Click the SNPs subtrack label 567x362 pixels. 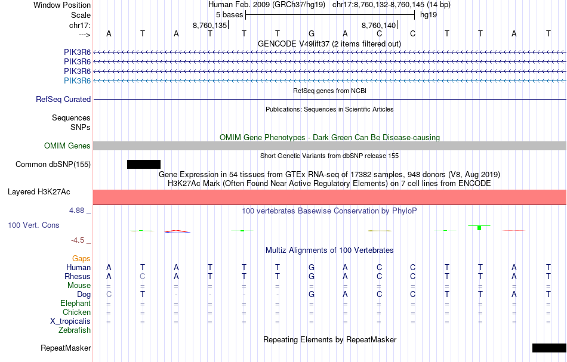coord(81,128)
